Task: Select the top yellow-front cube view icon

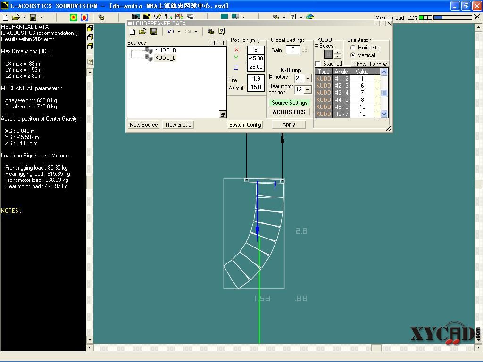Action: 90,28
